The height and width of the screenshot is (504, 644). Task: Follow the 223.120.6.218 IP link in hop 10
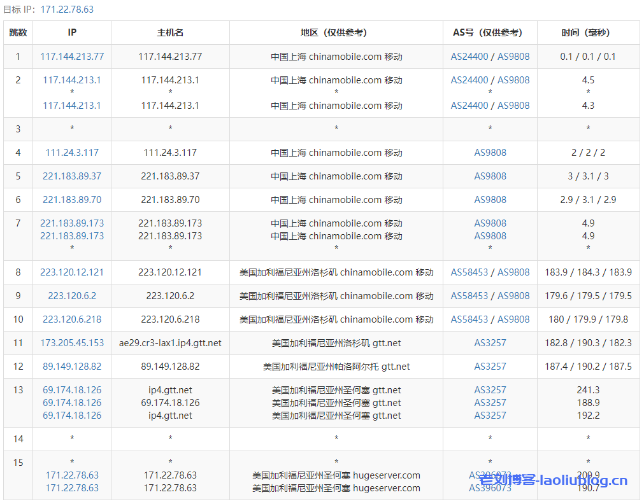pos(72,319)
